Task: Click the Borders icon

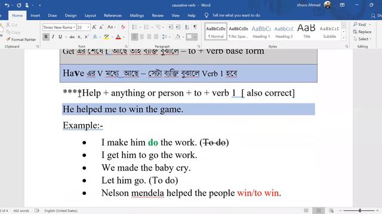Action: [x=189, y=37]
